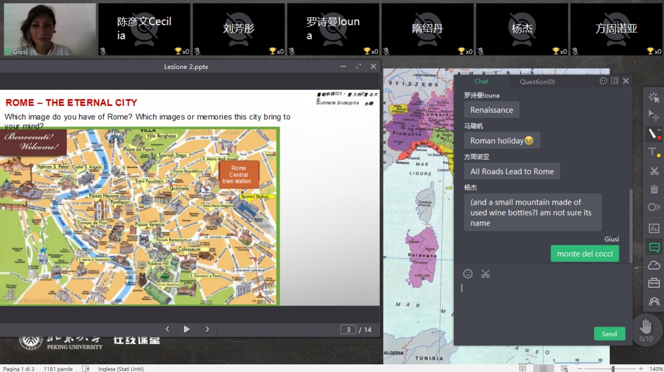Switch to the Question(0) tab

[537, 82]
